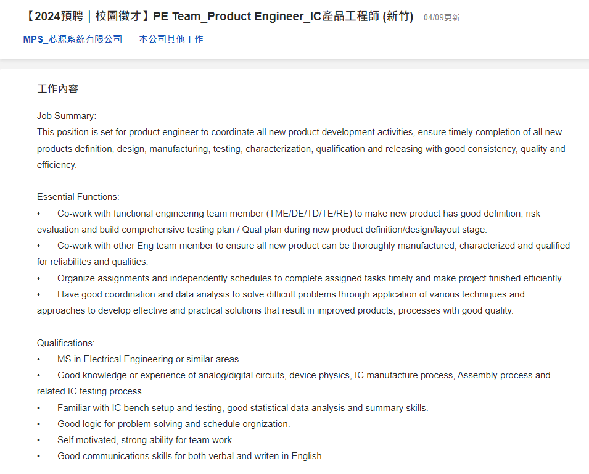
Task: Click the "Good logic for problem solving" bullet
Action: pos(173,424)
